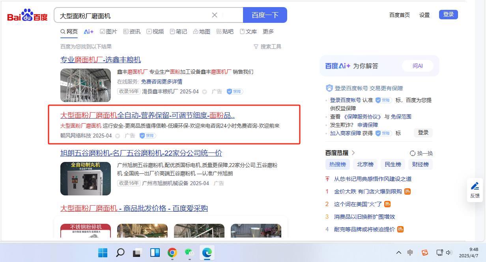Open the 更多 tab menu

pyautogui.click(x=268, y=32)
